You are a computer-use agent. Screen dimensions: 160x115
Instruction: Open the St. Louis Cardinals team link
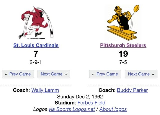click(36, 45)
